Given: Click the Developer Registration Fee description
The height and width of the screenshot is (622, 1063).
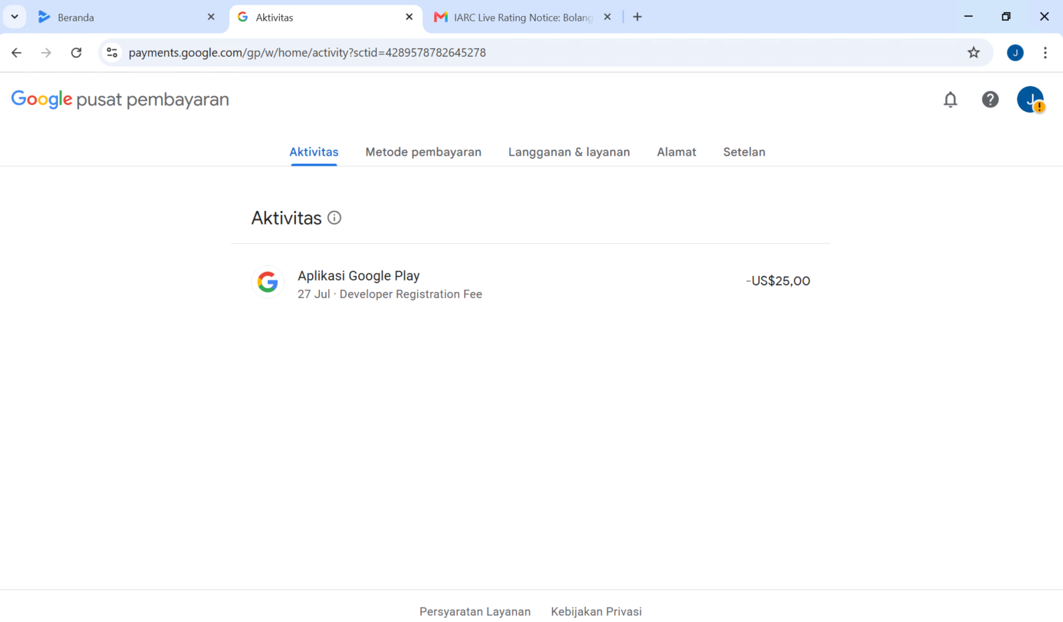Looking at the screenshot, I should click(x=411, y=295).
